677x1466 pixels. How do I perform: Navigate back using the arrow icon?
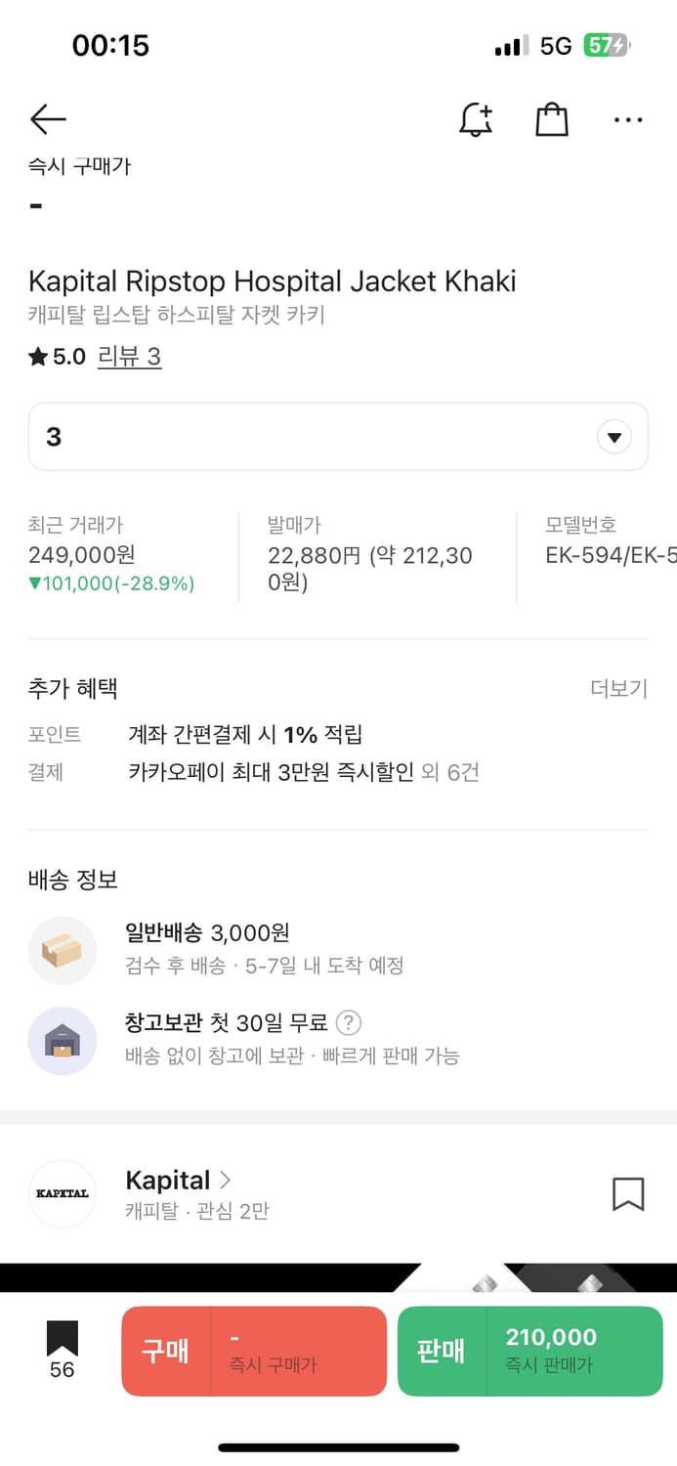[x=46, y=118]
